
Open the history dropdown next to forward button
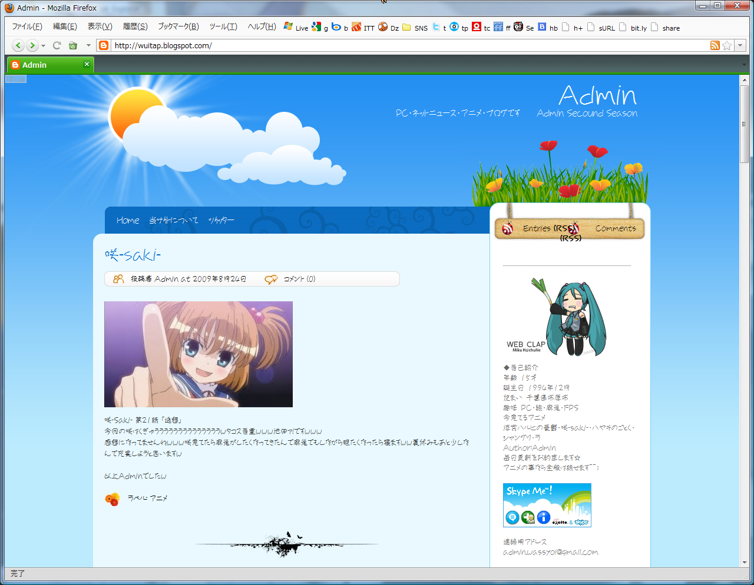click(43, 46)
